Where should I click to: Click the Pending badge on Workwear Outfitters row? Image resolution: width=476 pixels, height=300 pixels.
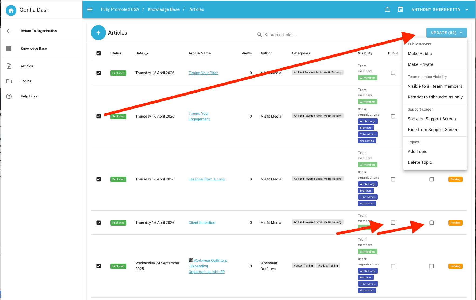pyautogui.click(x=455, y=266)
